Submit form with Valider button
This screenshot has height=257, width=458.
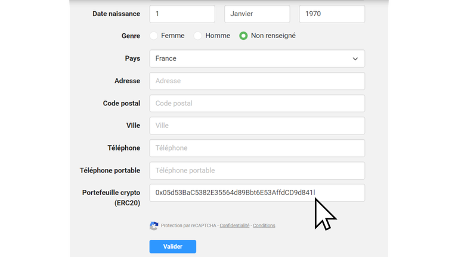[x=172, y=246]
